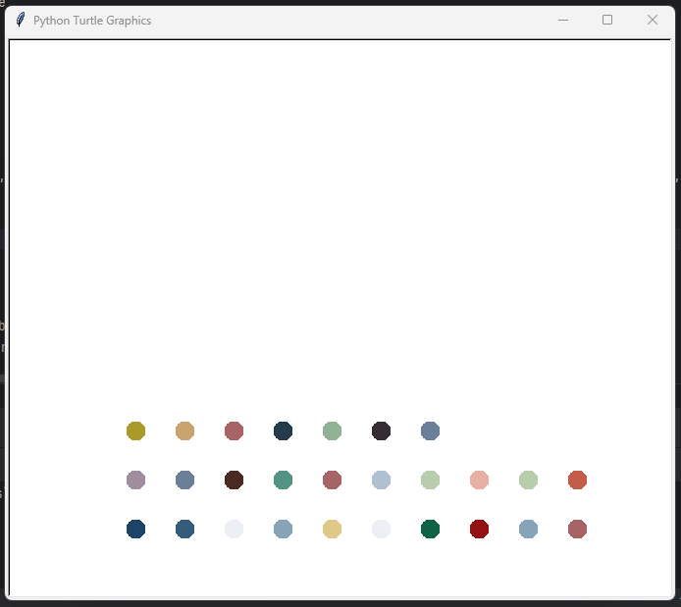Screen dimensions: 681x607
Task: Click the Python Turtle Graphics title bar
Action: point(294,21)
